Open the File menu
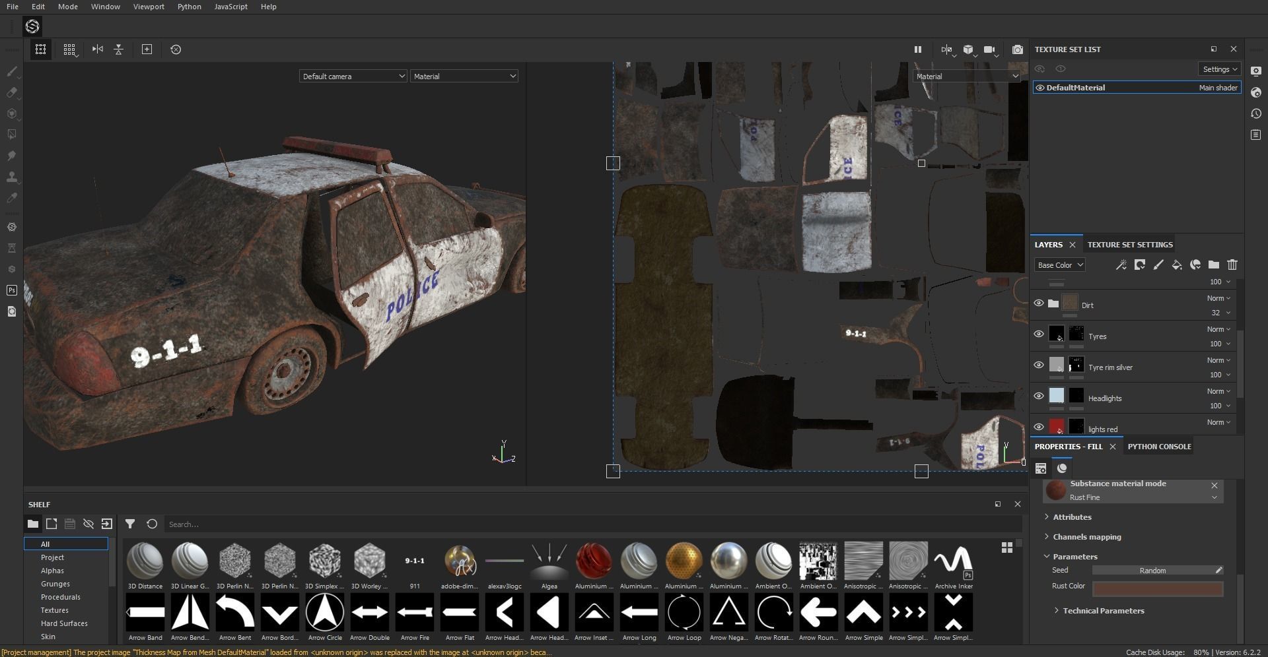 pos(13,7)
